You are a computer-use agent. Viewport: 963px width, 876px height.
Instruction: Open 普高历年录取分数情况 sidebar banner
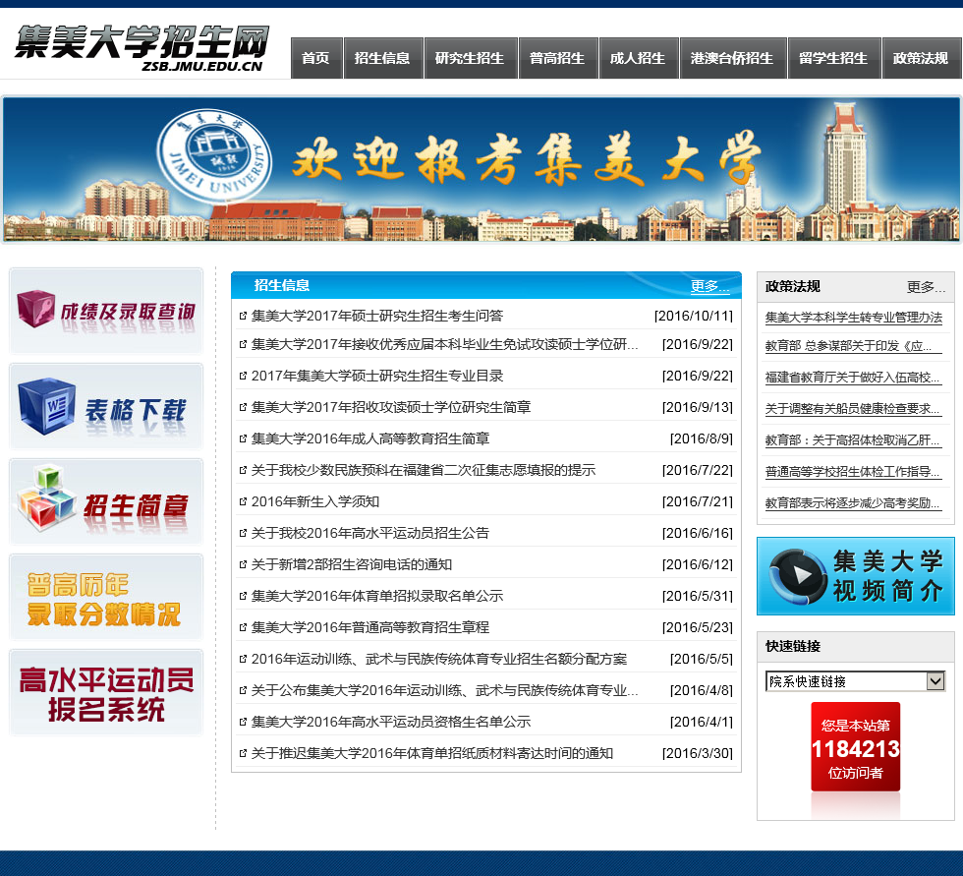click(x=106, y=597)
